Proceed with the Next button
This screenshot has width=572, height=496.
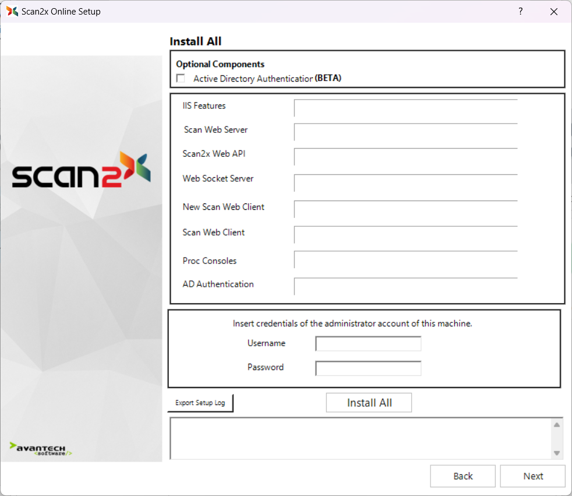click(532, 476)
